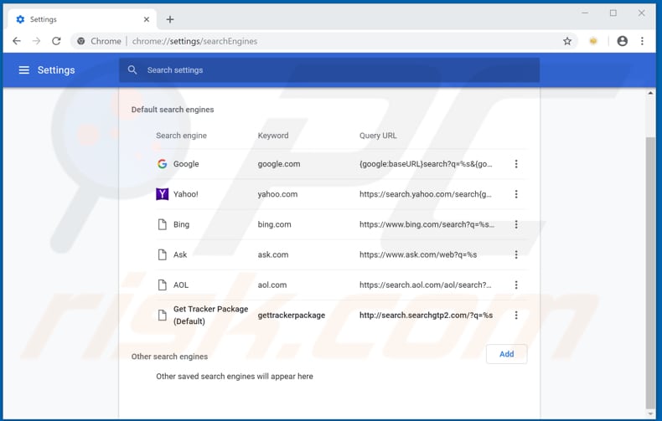Click the Query URL column header
The height and width of the screenshot is (421, 662).
click(378, 136)
